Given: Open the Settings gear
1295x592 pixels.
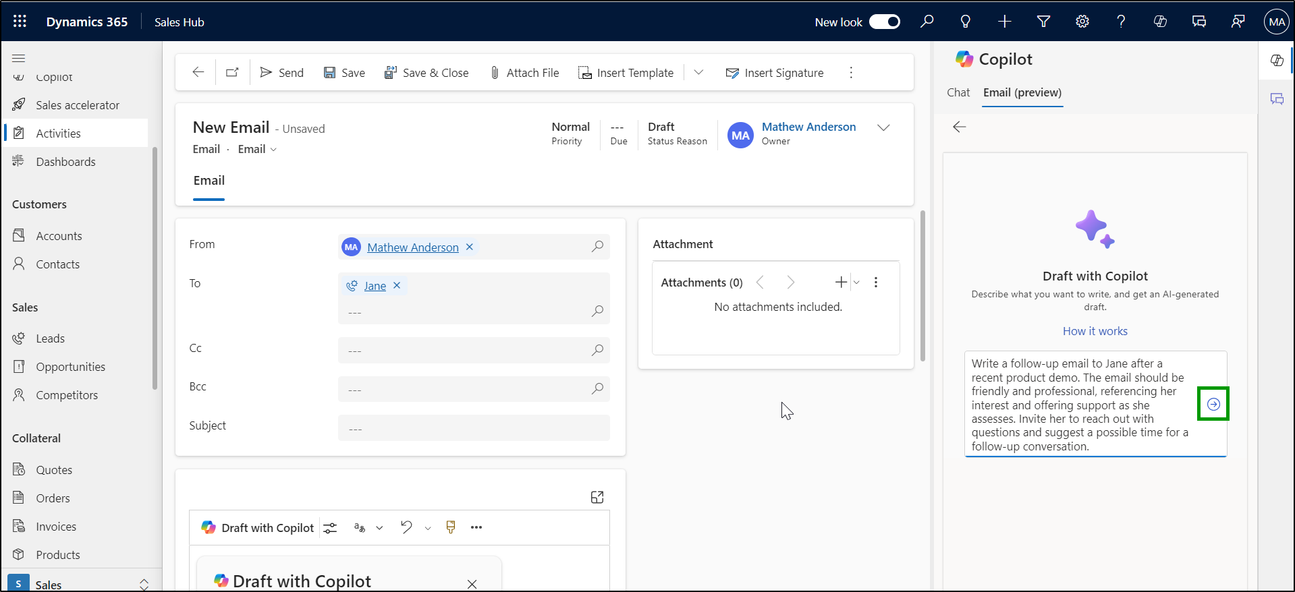Looking at the screenshot, I should point(1082,22).
